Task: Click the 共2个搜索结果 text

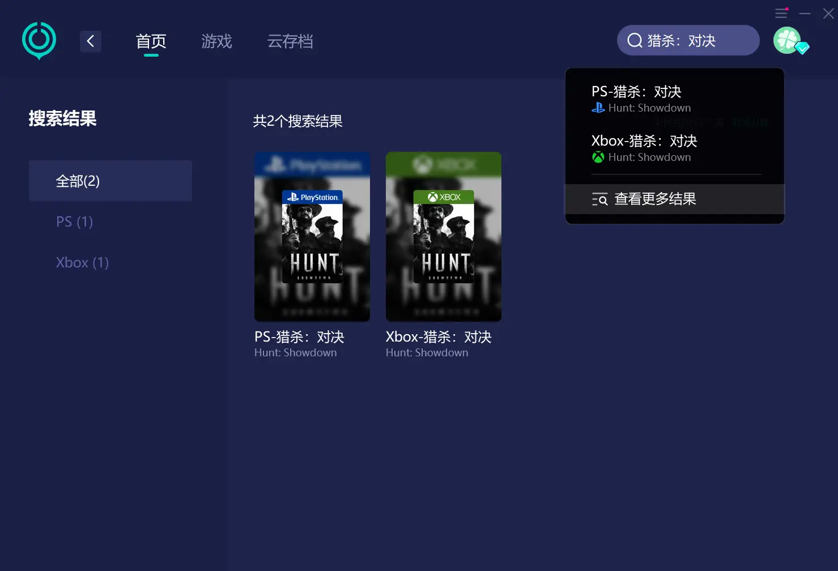Action: (x=297, y=121)
